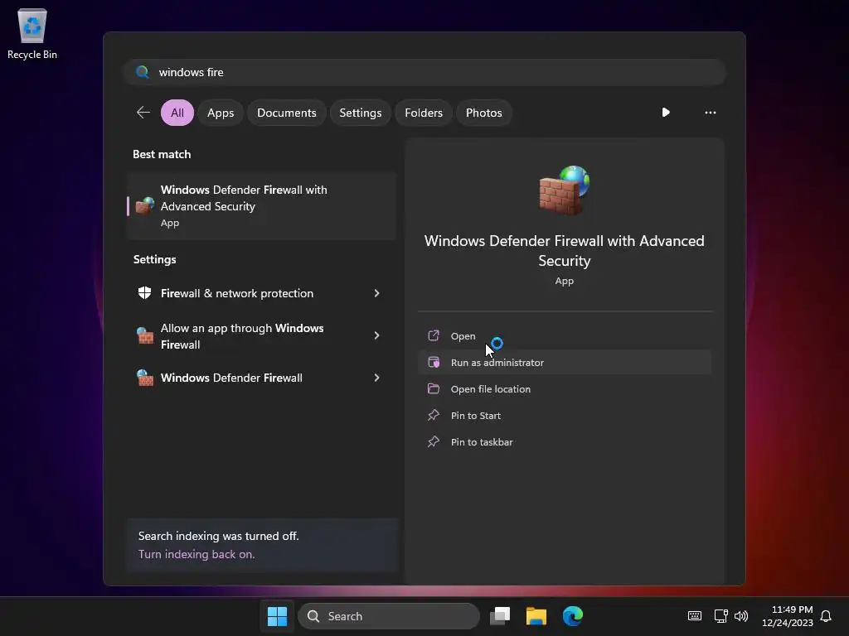Expand Windows Defender Firewall chevron

point(377,378)
